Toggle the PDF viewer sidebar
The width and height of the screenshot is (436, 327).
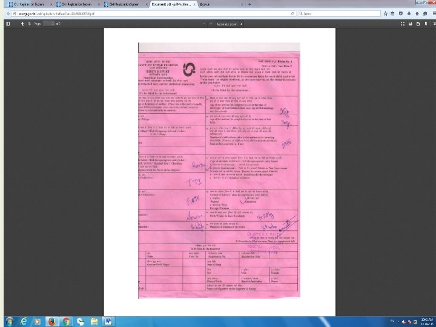pos(8,24)
